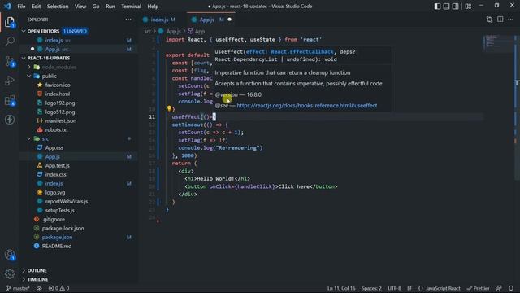Screen dimensions: 520x293
Task: Open editor More Actions ellipsis
Action: coord(511,20)
